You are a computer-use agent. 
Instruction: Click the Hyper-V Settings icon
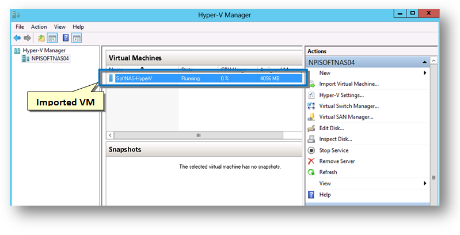click(x=311, y=96)
